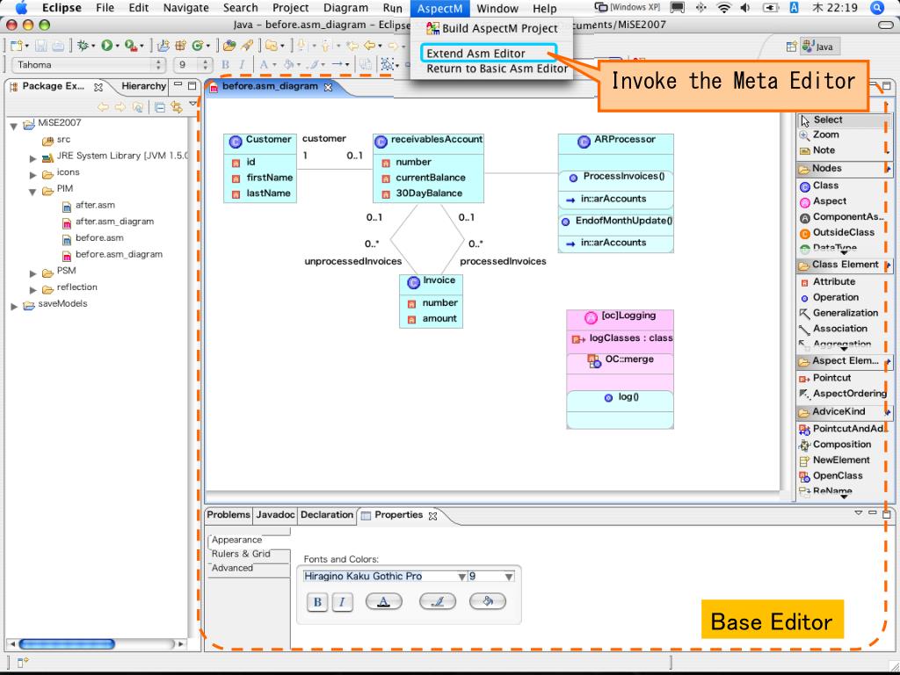Image resolution: width=900 pixels, height=675 pixels.
Task: Switch to the Declaration tab
Action: tap(327, 515)
